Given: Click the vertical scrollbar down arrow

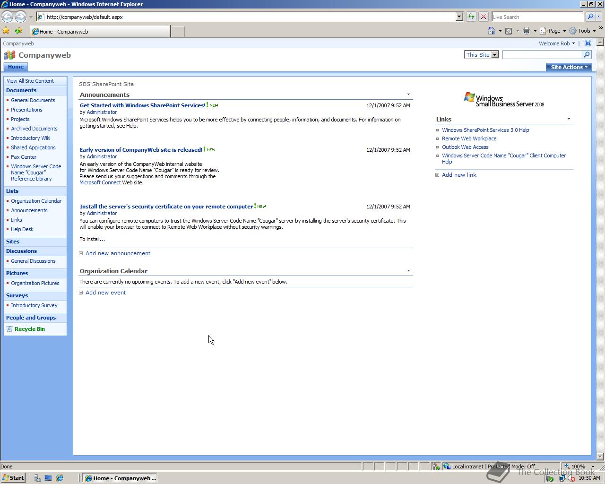Looking at the screenshot, I should click(601, 457).
